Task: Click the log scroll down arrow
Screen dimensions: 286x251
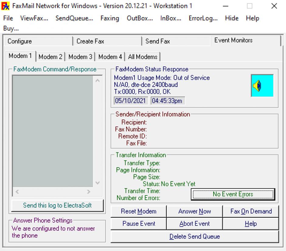Action: point(98,183)
